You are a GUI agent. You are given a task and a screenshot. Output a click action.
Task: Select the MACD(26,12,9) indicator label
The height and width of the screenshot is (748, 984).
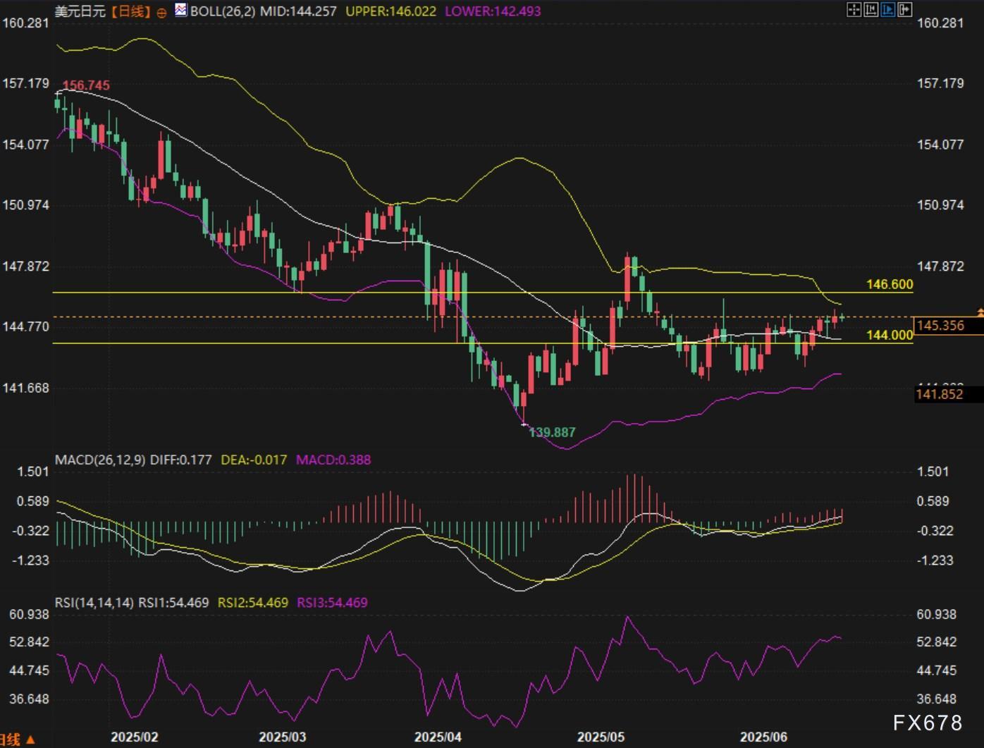point(100,460)
